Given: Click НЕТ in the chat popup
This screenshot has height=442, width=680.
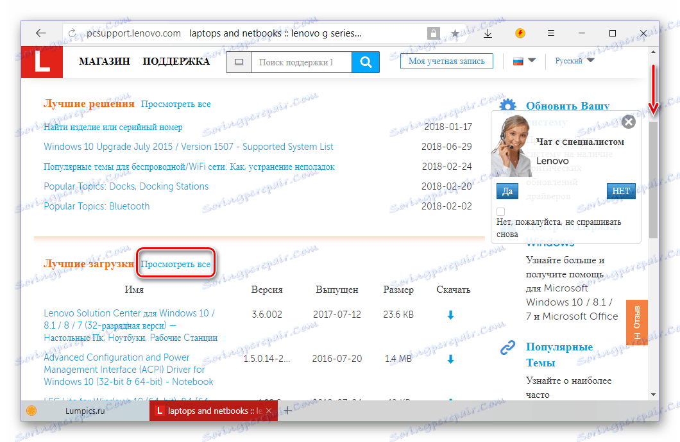Looking at the screenshot, I should (x=621, y=191).
